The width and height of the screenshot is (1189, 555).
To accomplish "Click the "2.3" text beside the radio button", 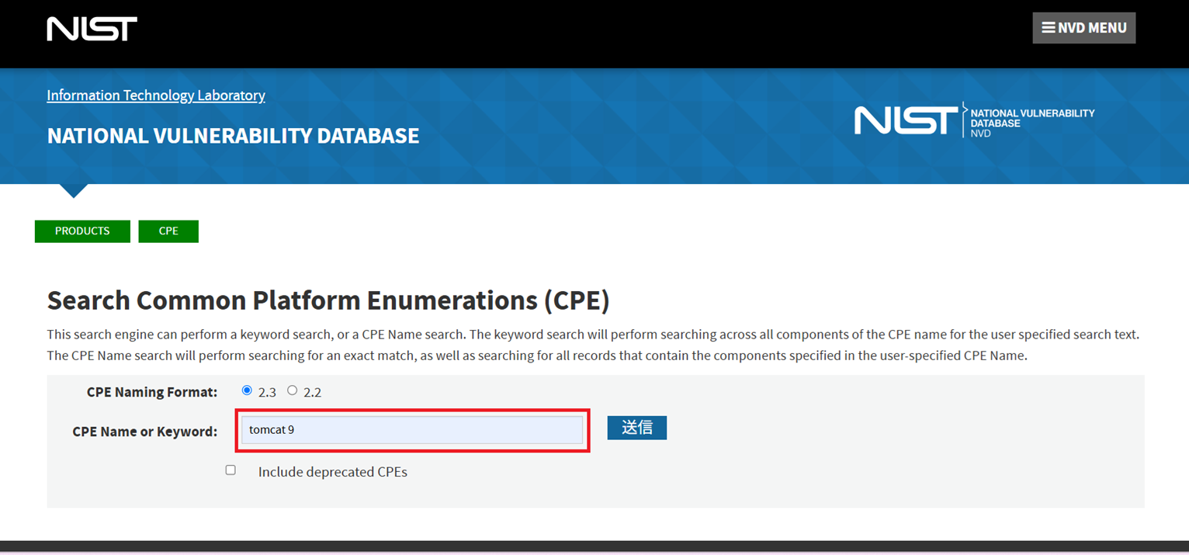I will 267,392.
